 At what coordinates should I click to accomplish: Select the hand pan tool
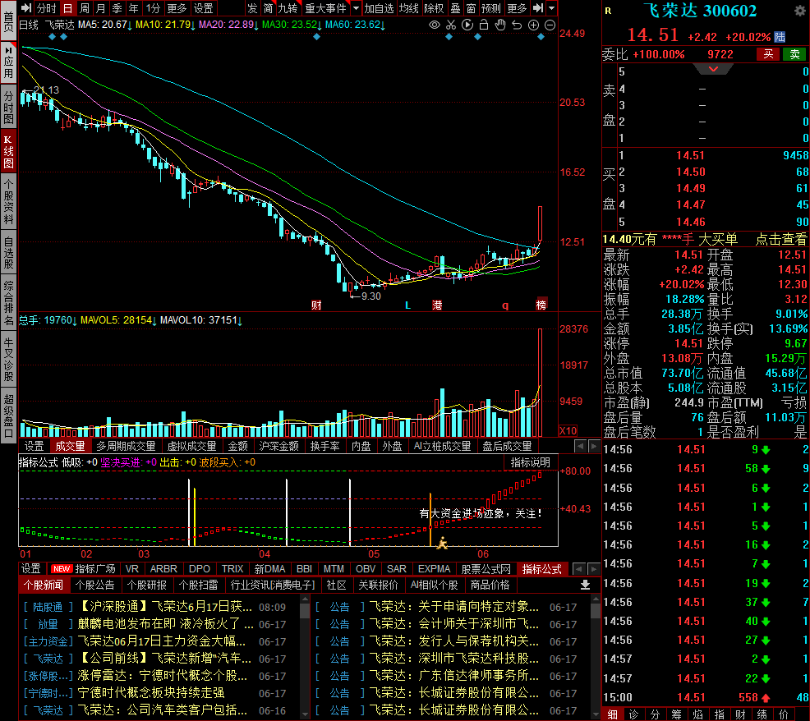(x=500, y=25)
